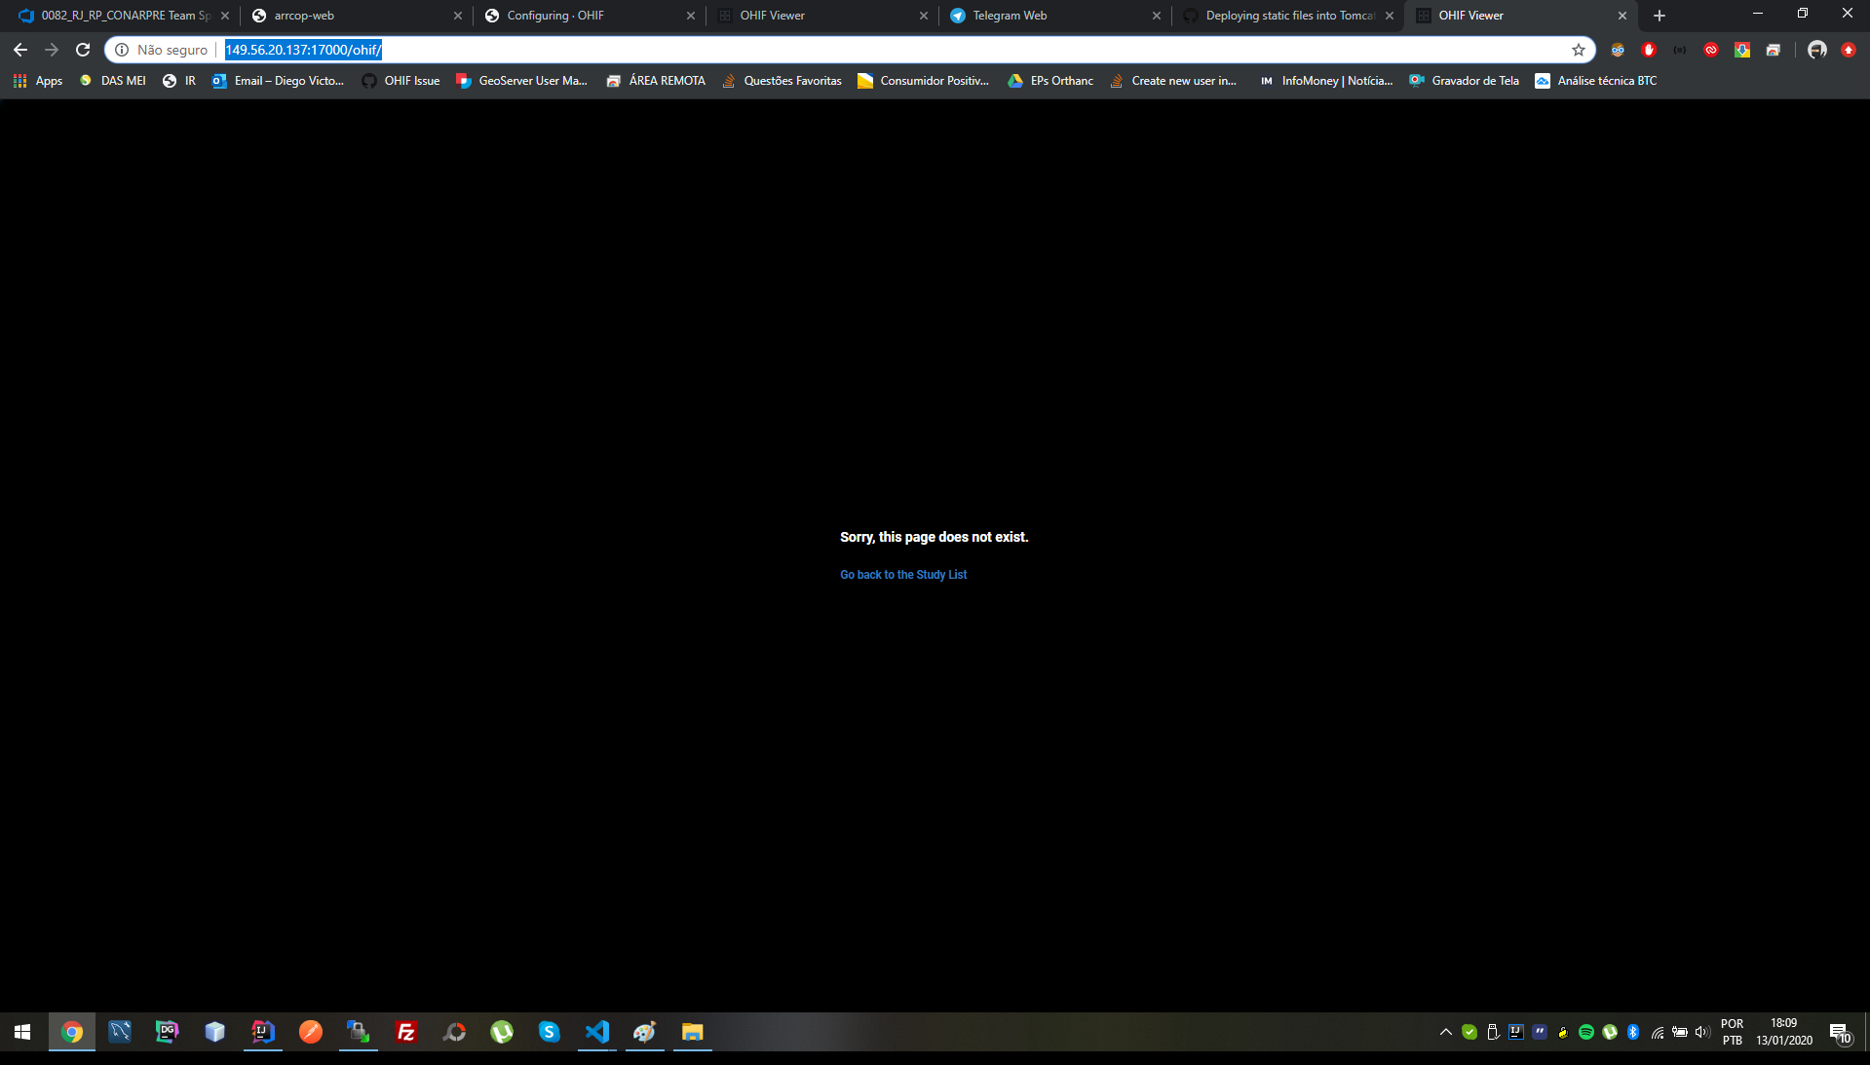Open the volume speaker tray icon
The width and height of the screenshot is (1870, 1065).
coord(1702,1032)
